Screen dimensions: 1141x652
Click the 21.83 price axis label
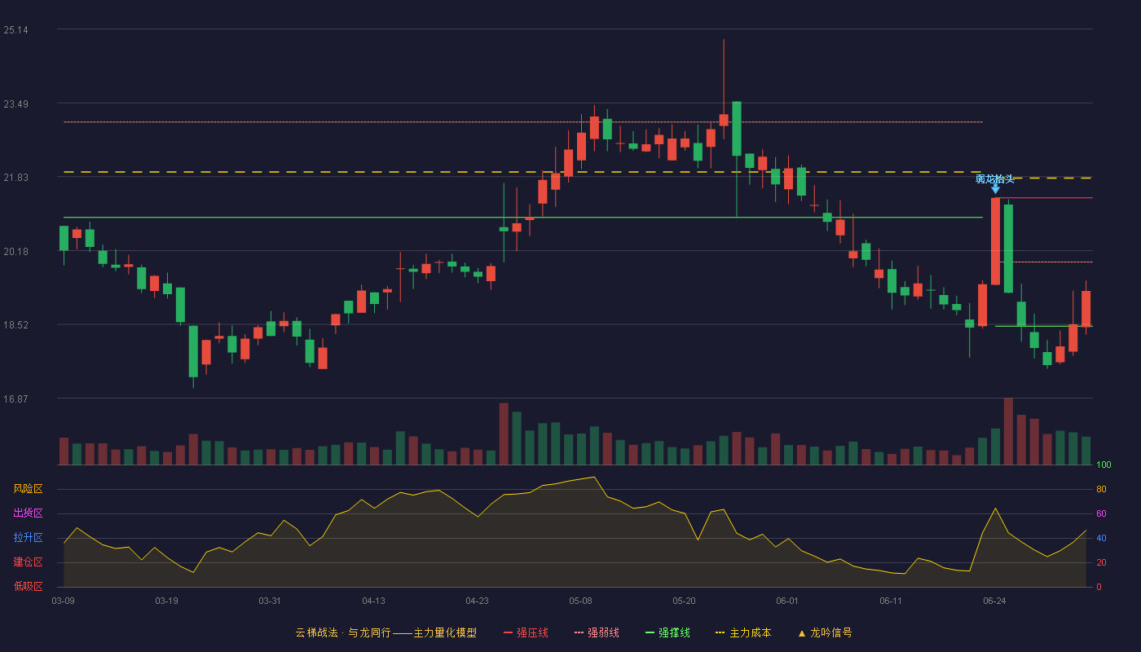coord(15,178)
